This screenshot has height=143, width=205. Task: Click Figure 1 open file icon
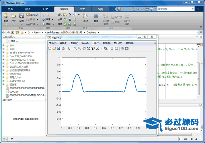point(54,48)
